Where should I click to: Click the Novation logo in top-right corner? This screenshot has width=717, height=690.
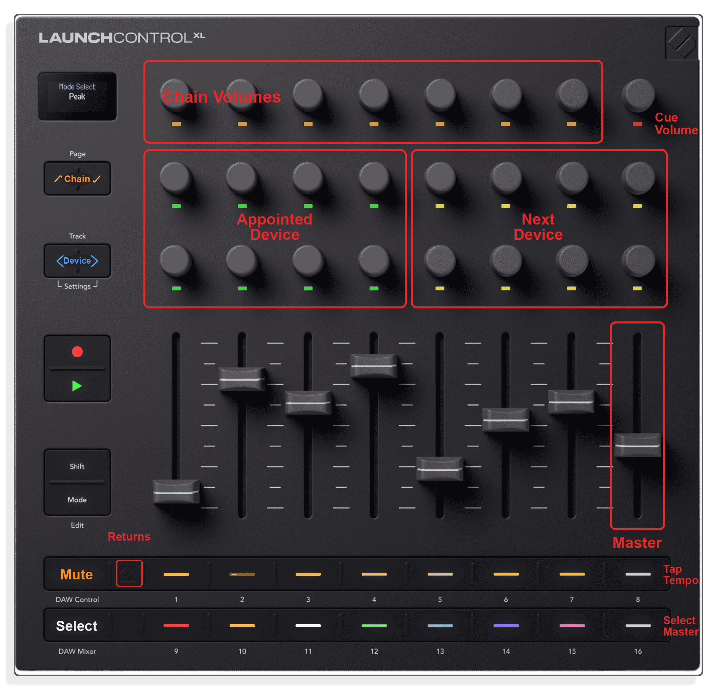tap(681, 43)
